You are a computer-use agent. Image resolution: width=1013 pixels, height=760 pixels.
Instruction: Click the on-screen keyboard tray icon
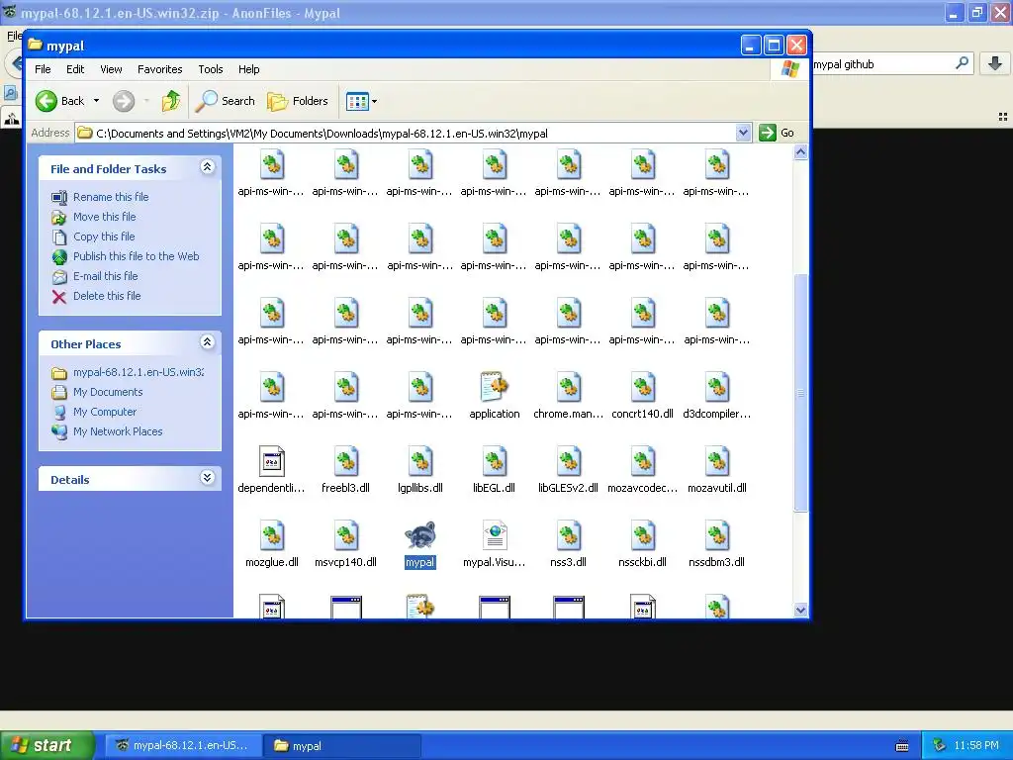tap(902, 746)
